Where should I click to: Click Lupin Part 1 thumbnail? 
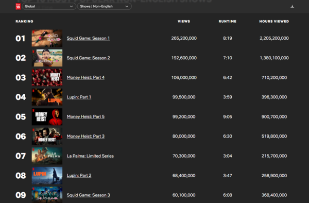[x=47, y=97]
